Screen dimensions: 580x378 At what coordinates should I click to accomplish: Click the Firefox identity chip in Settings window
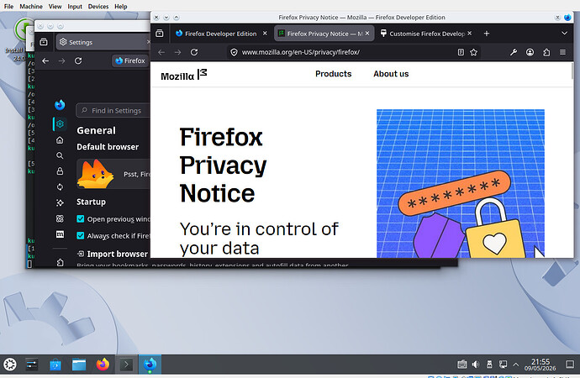[x=130, y=60]
